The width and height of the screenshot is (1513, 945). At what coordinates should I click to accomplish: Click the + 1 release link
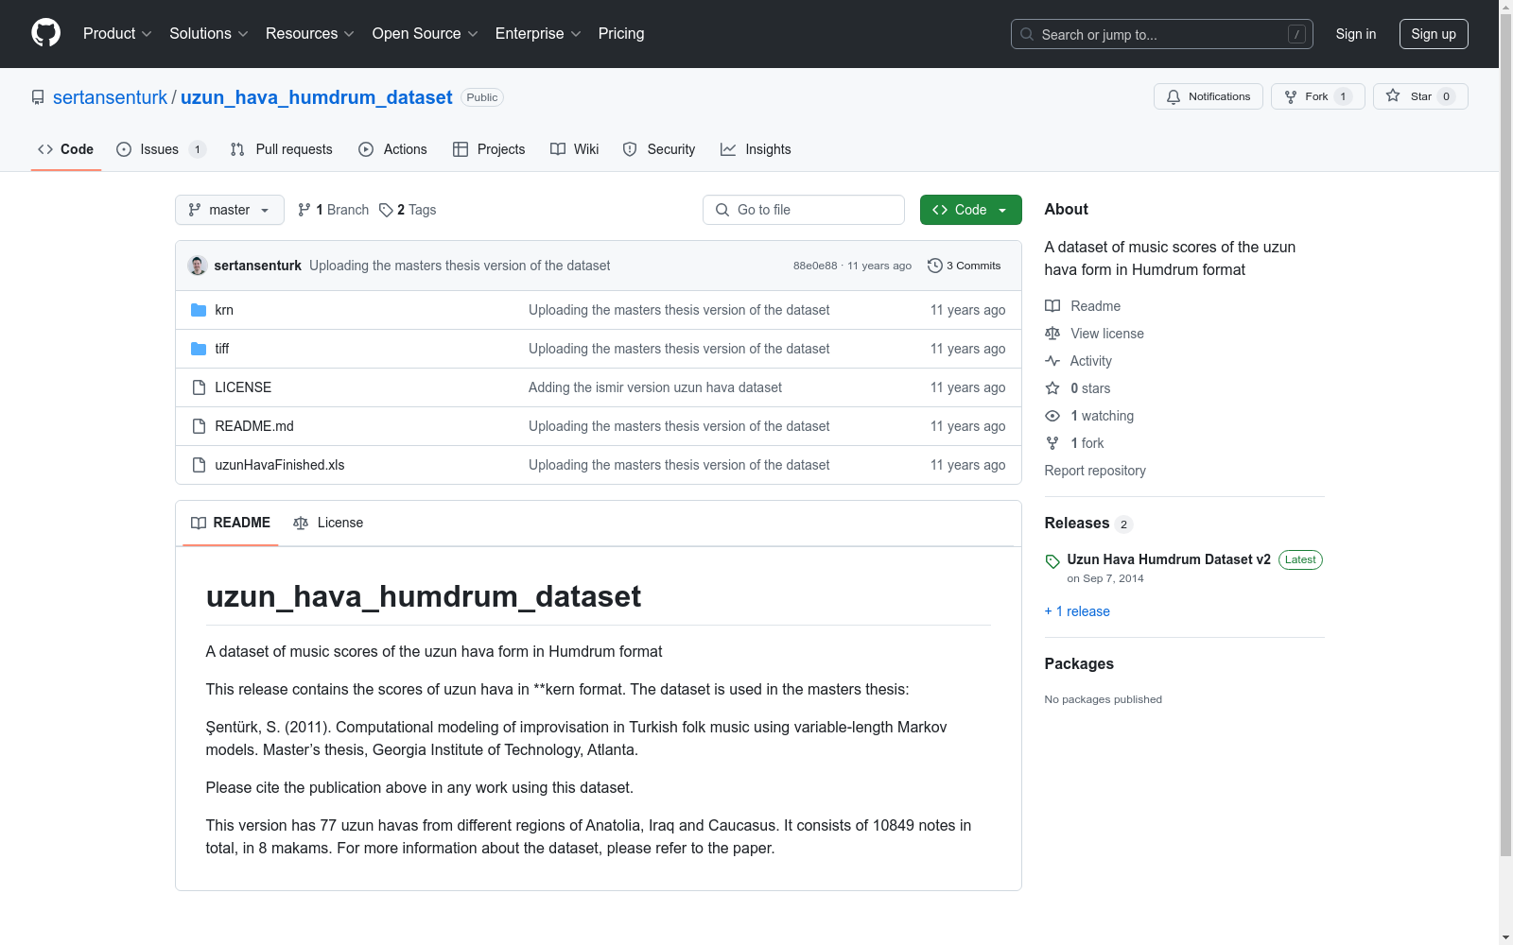pyautogui.click(x=1077, y=611)
